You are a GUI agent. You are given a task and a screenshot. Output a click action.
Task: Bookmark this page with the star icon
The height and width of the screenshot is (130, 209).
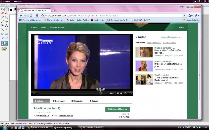[42, 16]
